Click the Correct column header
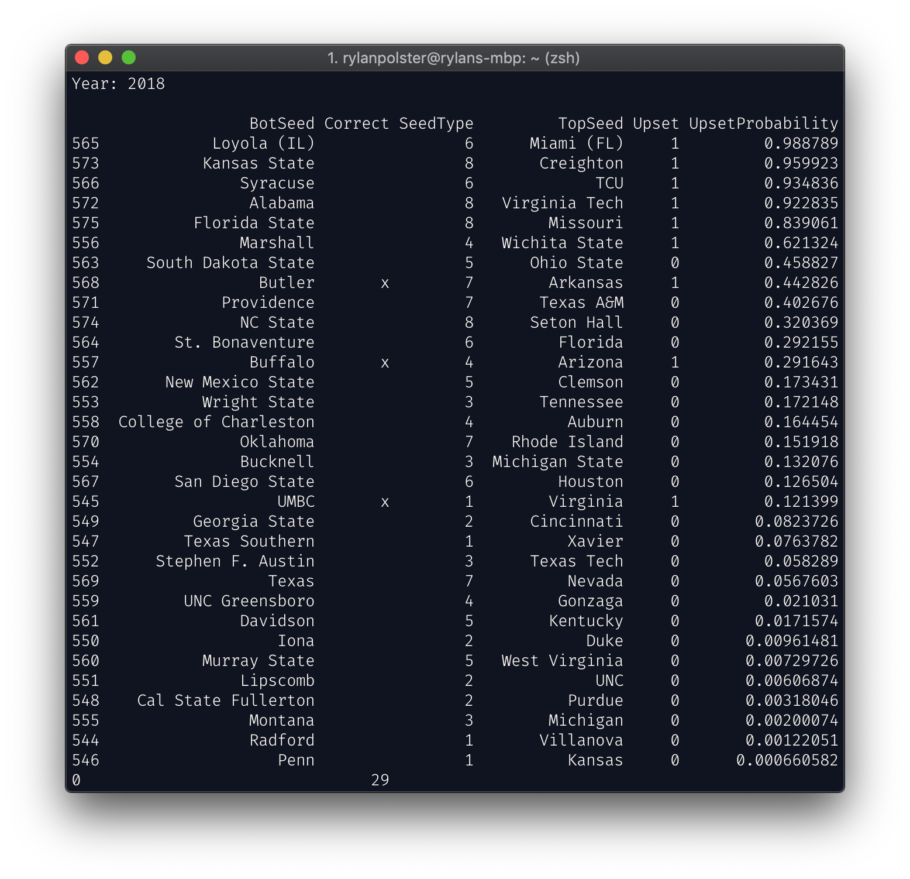 point(357,123)
